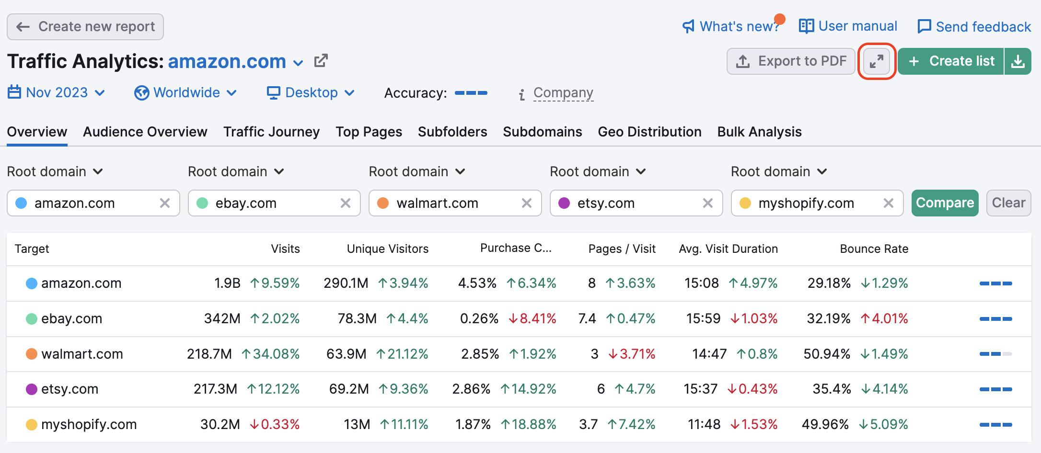
Task: Click amazon.com in the Target column
Action: [x=81, y=283]
